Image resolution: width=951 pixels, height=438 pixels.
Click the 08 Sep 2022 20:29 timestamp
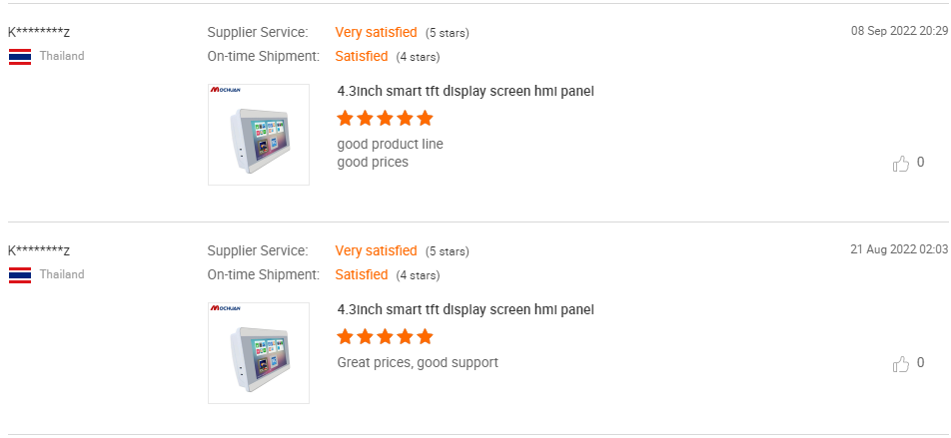point(899,31)
